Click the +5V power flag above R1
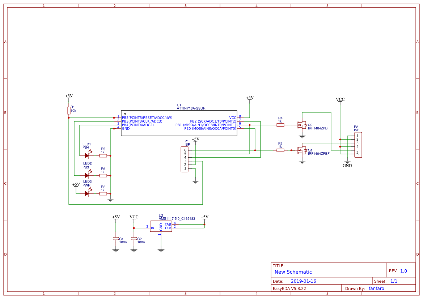The width and height of the screenshot is (423, 299). tap(68, 96)
